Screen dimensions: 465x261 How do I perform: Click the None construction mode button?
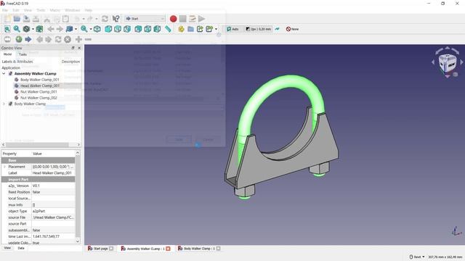292,29
